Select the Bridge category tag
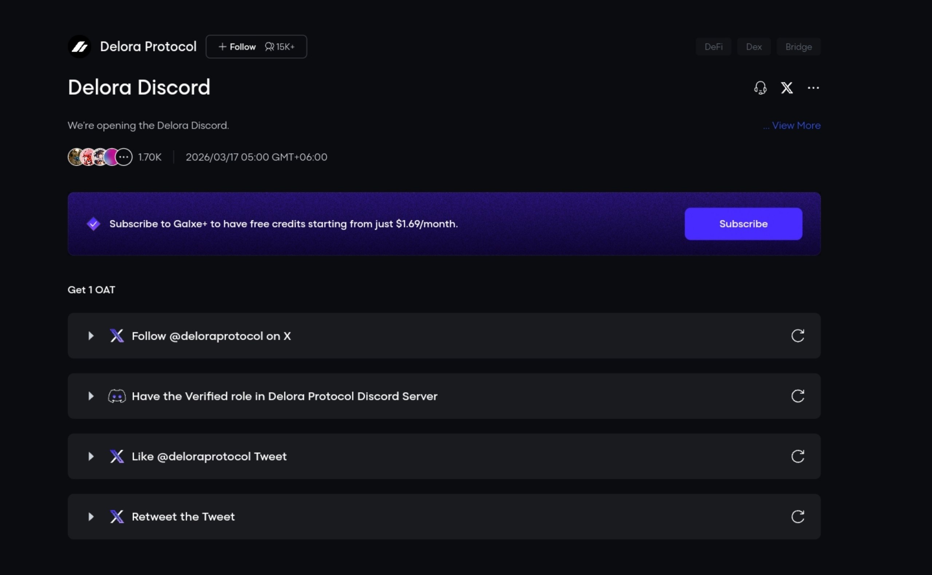Screen dimensions: 932x575 [x=798, y=47]
